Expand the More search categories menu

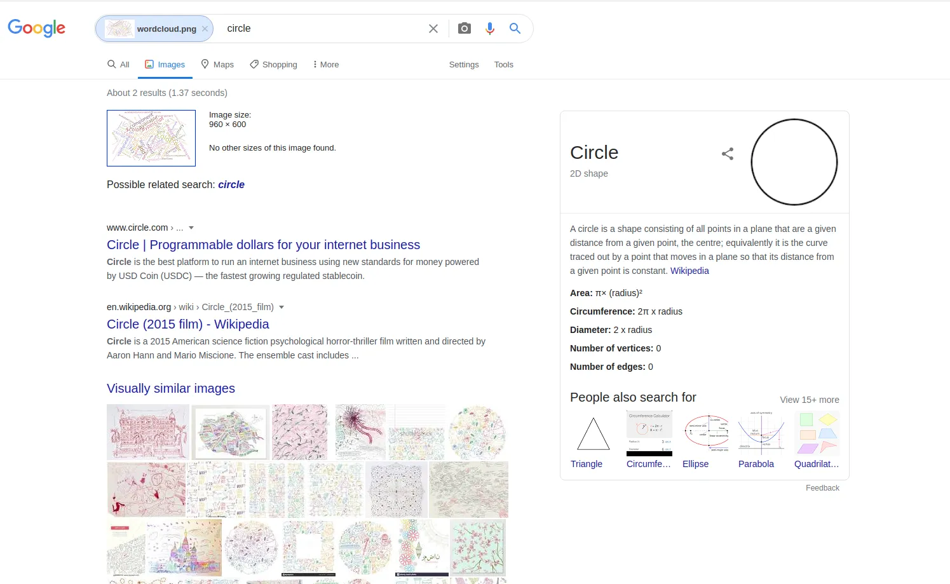click(326, 64)
